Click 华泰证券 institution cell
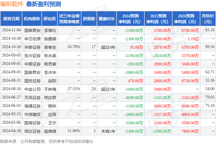The width and height of the screenshot is (216, 144). pyautogui.click(x=32, y=47)
